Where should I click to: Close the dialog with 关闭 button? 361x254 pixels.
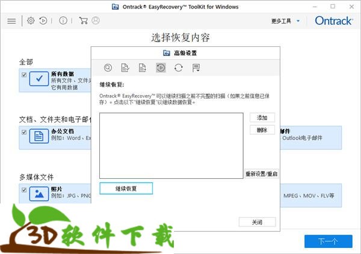257,222
